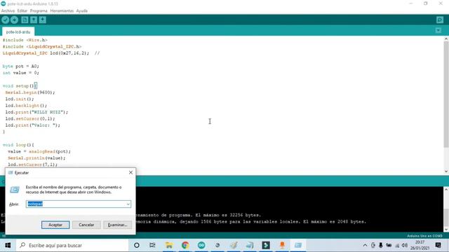Open the notification center icon
Screen dimensions: 449x252
[x=438, y=245]
